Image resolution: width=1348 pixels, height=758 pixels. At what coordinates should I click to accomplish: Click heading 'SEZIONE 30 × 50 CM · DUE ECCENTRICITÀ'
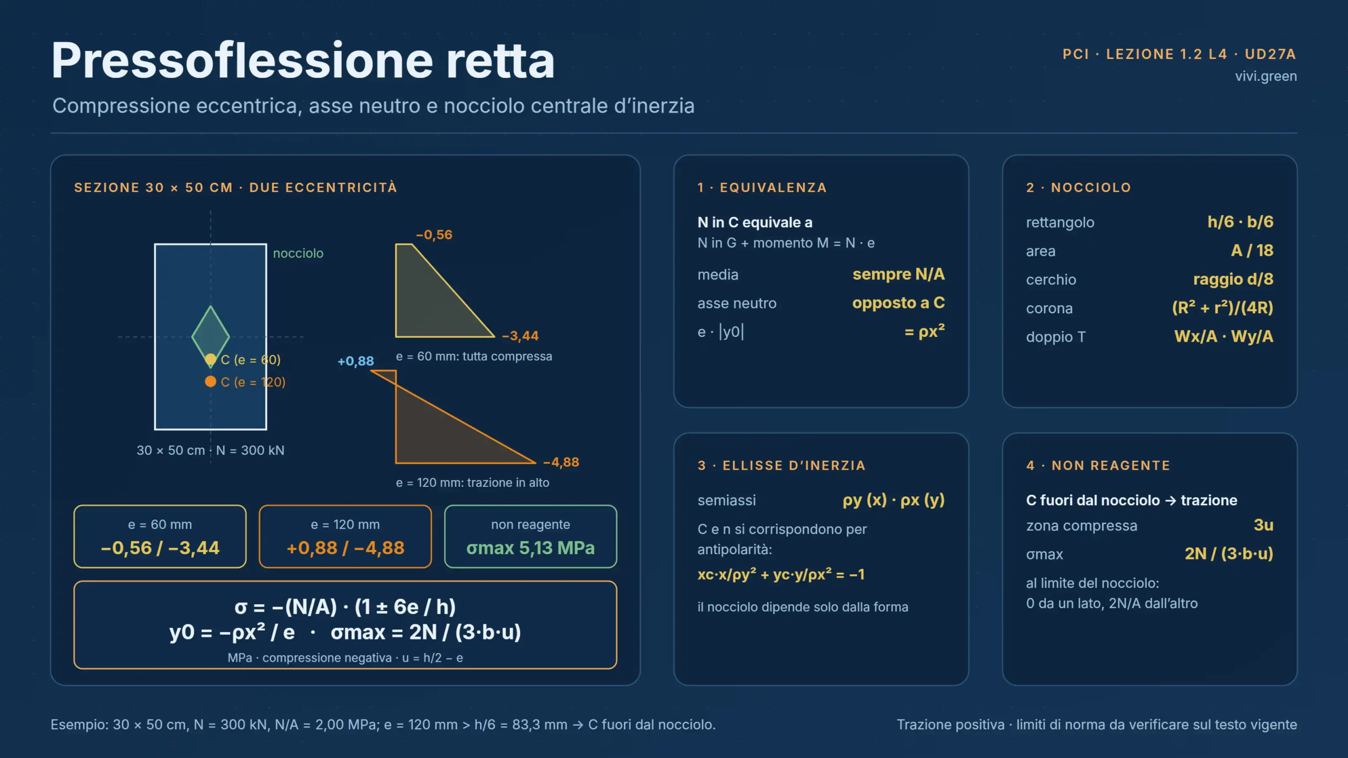pos(236,187)
